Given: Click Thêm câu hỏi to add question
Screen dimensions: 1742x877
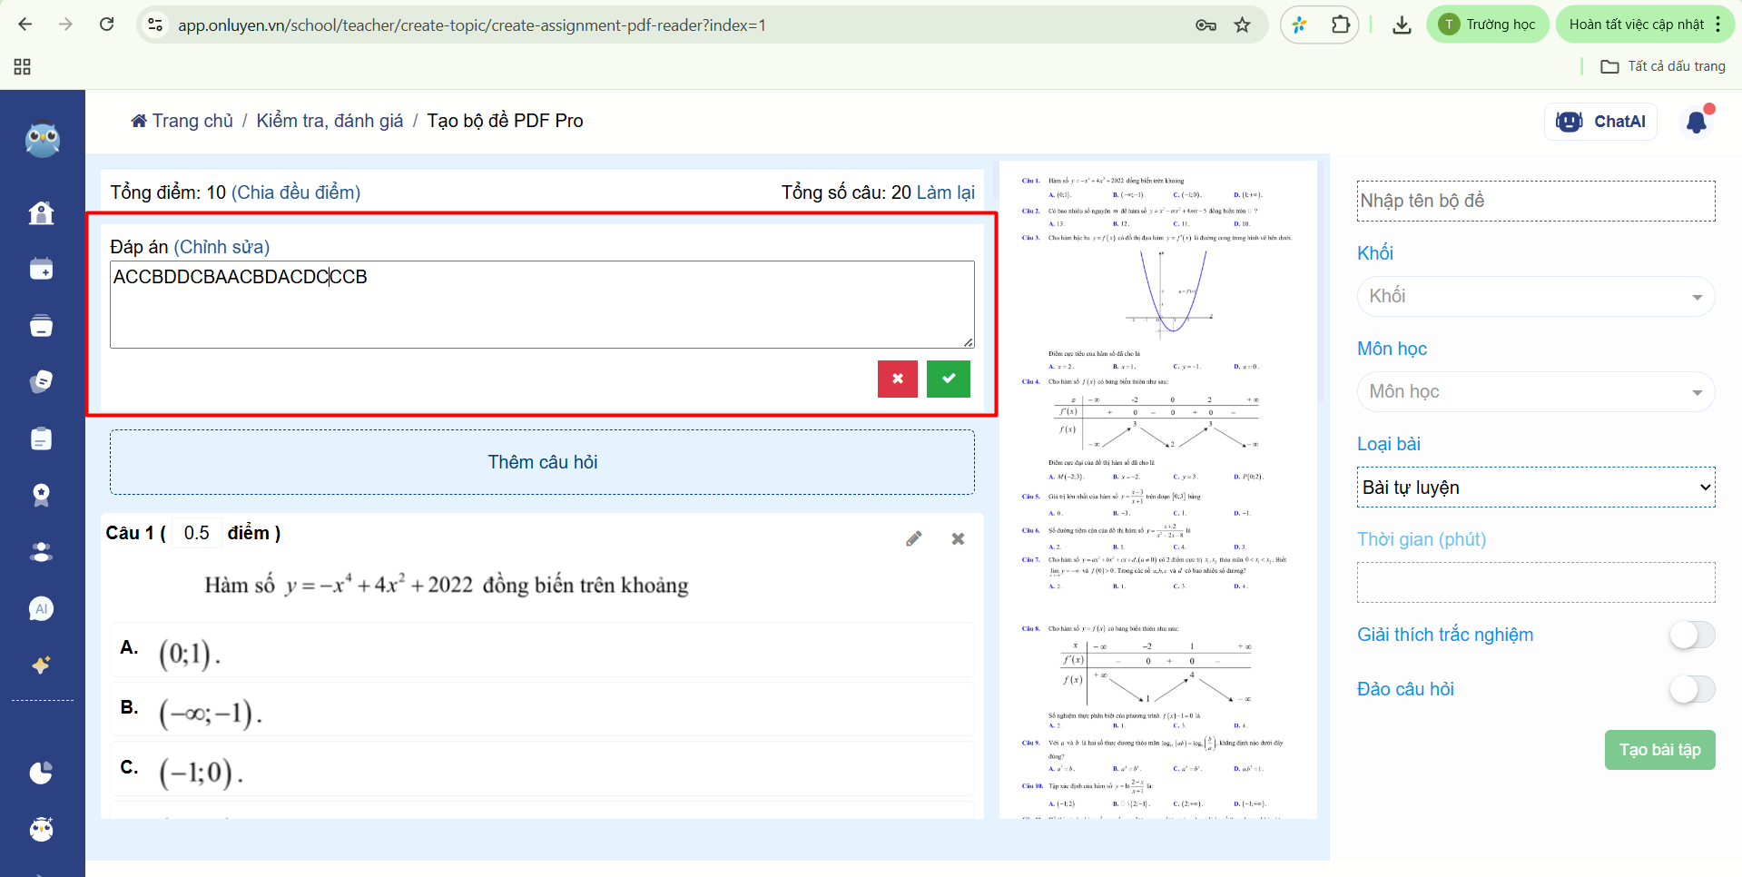Looking at the screenshot, I should click(542, 462).
